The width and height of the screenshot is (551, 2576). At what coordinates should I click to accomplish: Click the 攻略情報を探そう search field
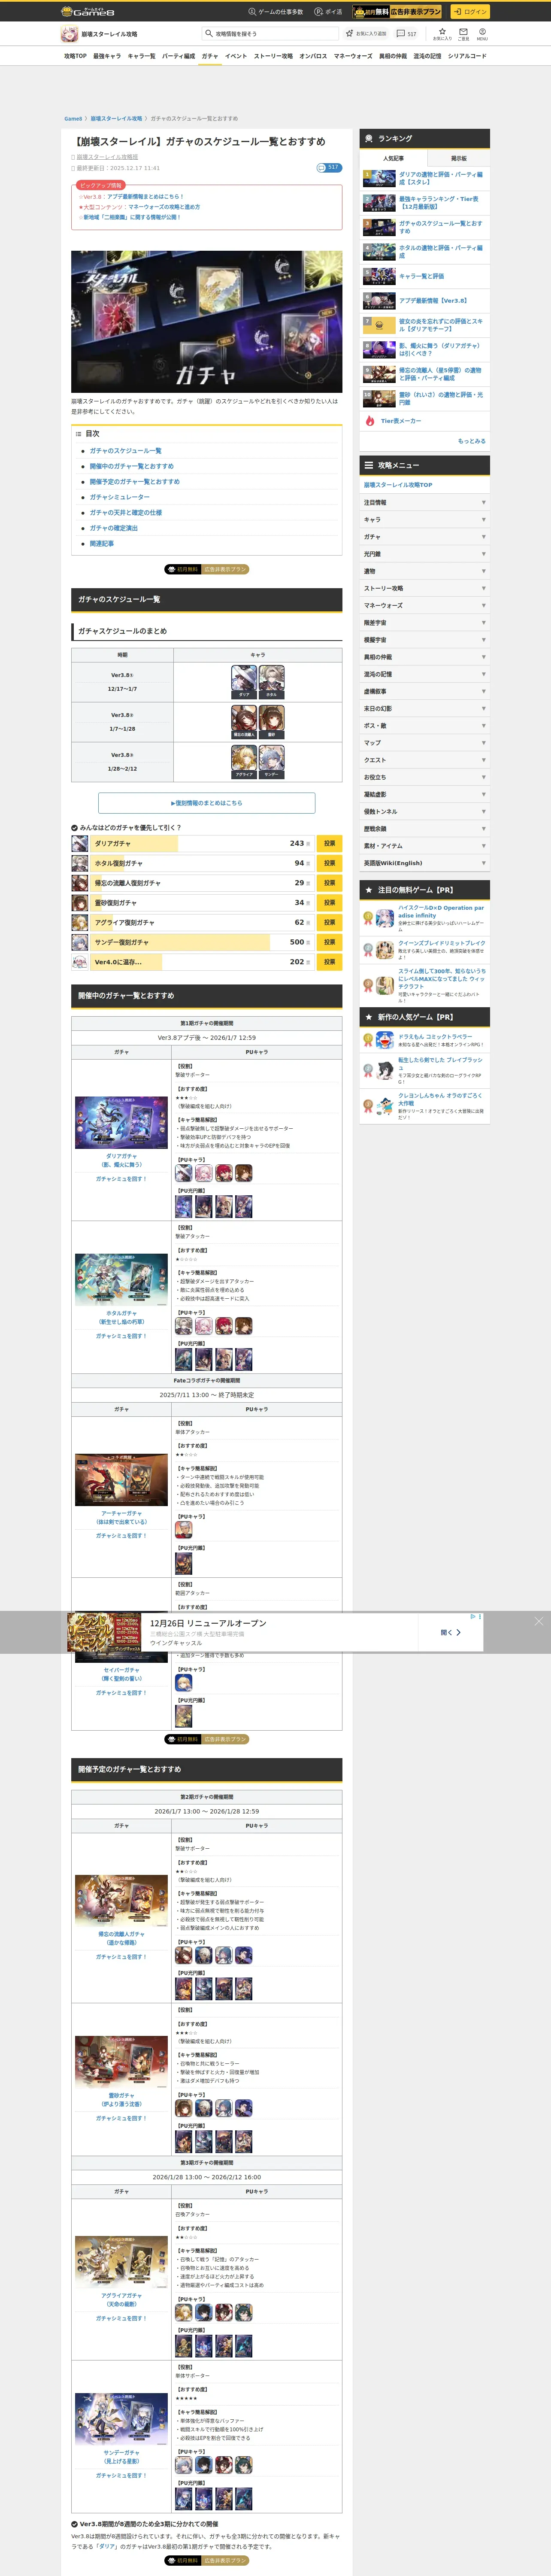click(x=270, y=34)
